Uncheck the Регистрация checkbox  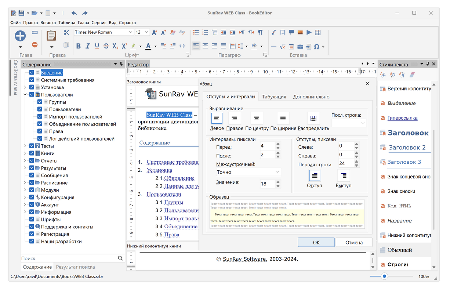pyautogui.click(x=32, y=234)
